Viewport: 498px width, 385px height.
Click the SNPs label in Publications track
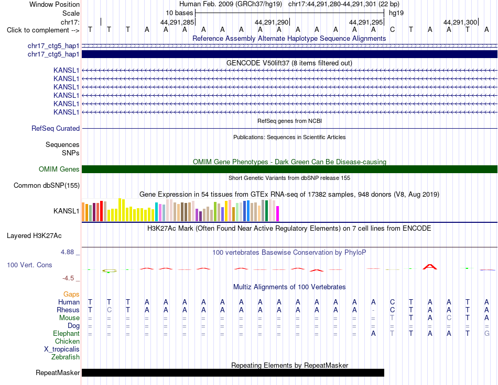(71, 153)
